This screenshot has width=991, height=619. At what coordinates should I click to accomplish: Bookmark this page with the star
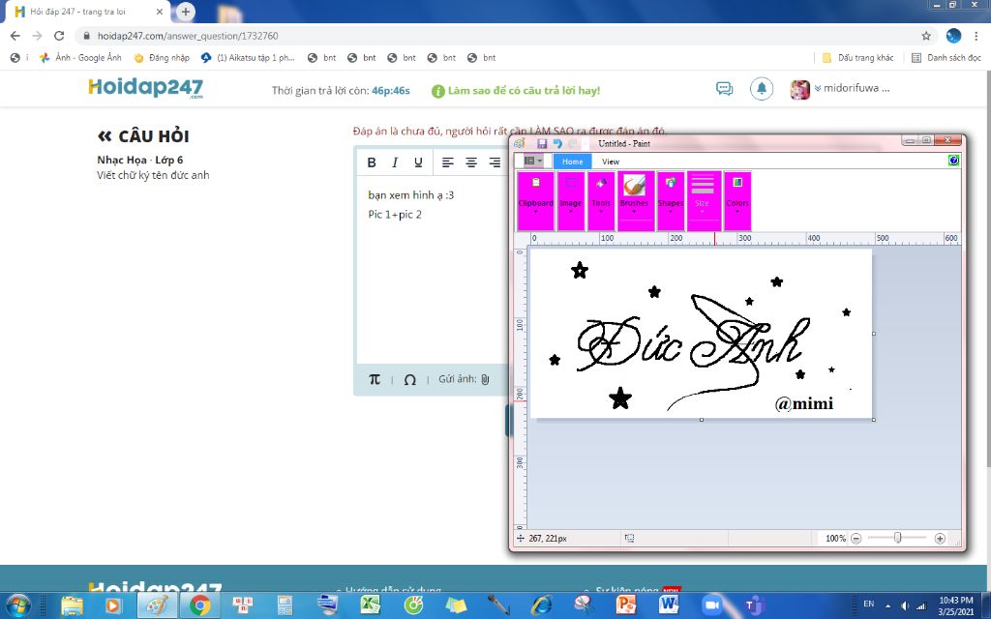pos(926,36)
